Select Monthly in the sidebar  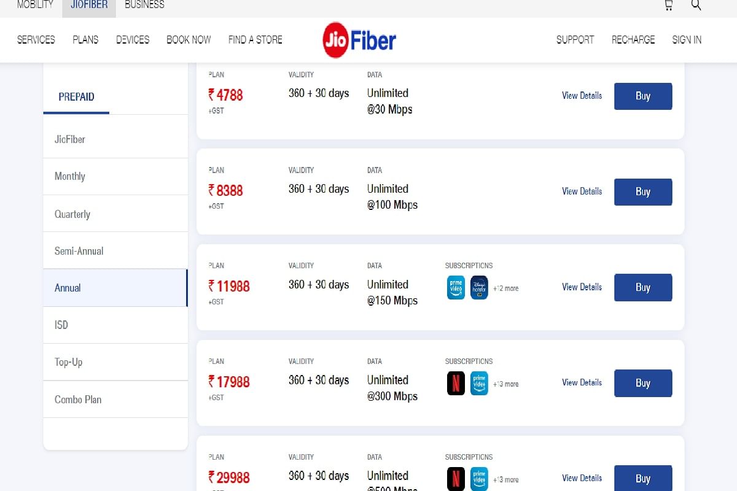tap(69, 176)
